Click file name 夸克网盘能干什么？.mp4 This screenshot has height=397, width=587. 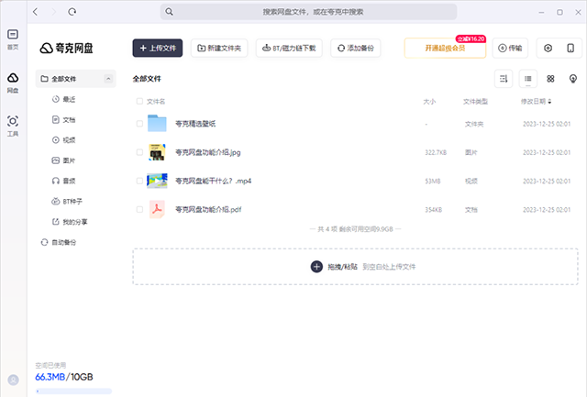[214, 181]
